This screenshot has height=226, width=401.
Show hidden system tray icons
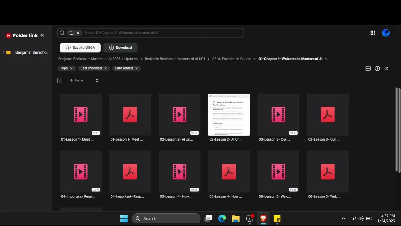pyautogui.click(x=343, y=218)
